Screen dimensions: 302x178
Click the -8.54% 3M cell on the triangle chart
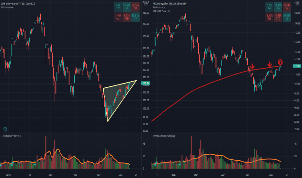coord(135,7)
